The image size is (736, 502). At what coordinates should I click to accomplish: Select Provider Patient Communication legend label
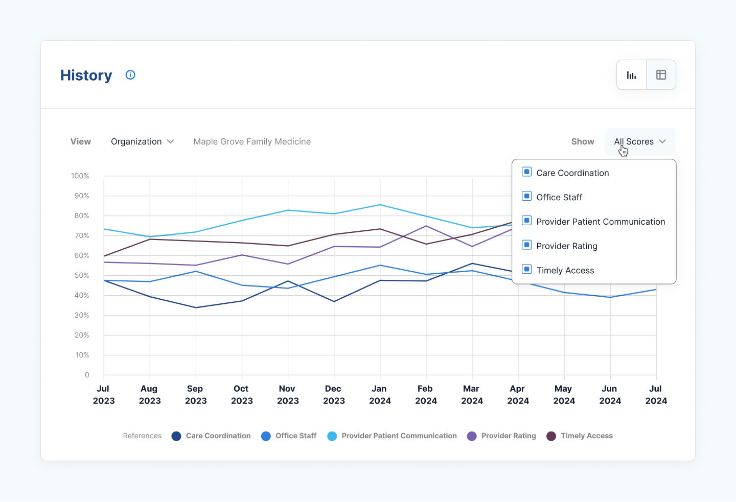pyautogui.click(x=399, y=436)
